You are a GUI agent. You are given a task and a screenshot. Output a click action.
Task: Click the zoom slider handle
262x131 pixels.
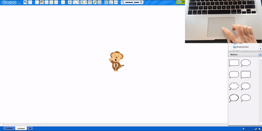133,2
